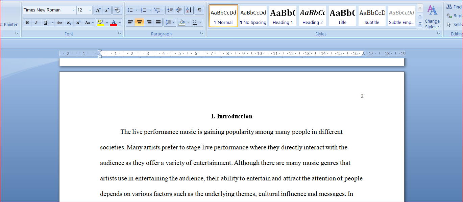The height and width of the screenshot is (202, 463).
Task: Open the Font dialog launcher
Action: 120,33
